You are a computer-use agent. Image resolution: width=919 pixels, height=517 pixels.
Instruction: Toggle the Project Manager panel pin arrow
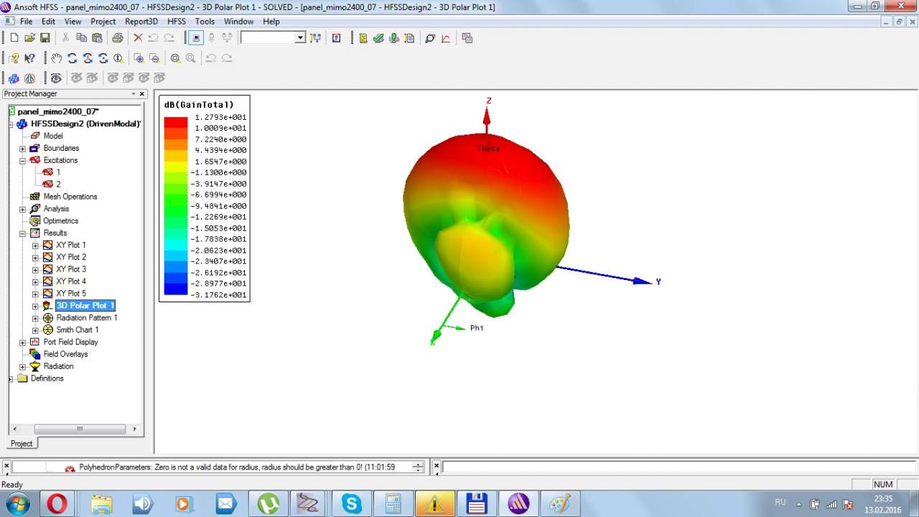[x=133, y=94]
